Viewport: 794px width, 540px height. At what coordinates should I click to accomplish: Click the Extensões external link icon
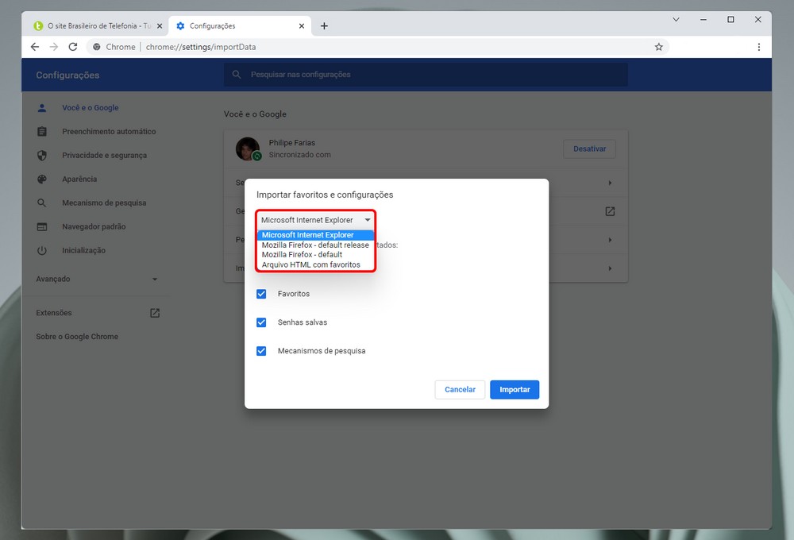click(155, 313)
